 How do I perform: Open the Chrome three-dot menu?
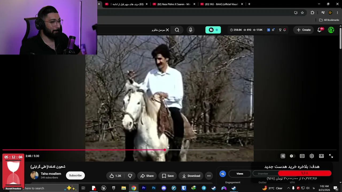click(x=337, y=13)
